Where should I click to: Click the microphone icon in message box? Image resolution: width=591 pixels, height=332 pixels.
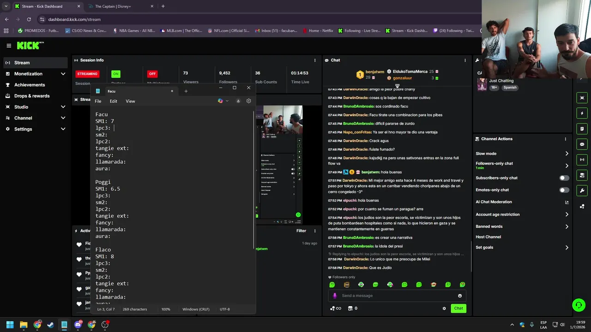pyautogui.click(x=335, y=296)
